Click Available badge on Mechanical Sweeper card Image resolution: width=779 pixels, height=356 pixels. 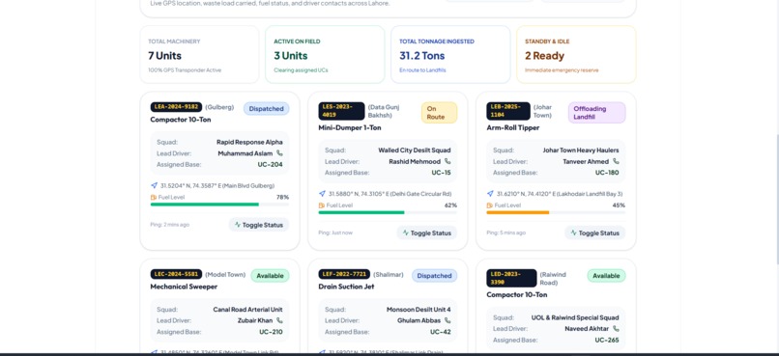coord(270,276)
